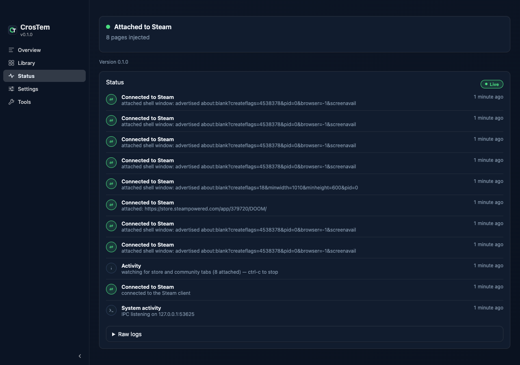
Task: Click the 'Activity' entry title
Action: pyautogui.click(x=131, y=266)
